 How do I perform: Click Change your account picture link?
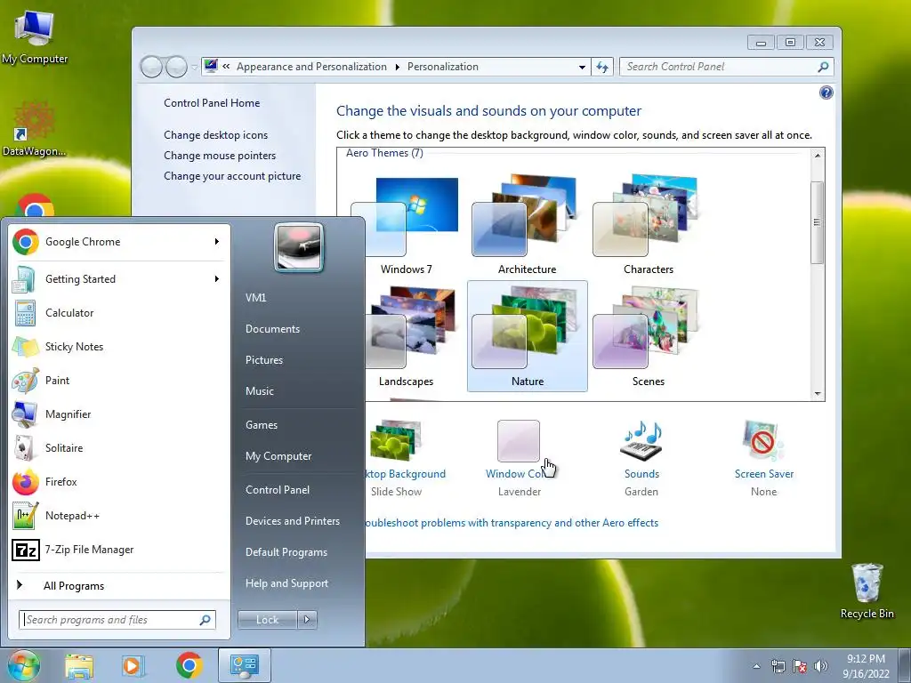tap(232, 176)
